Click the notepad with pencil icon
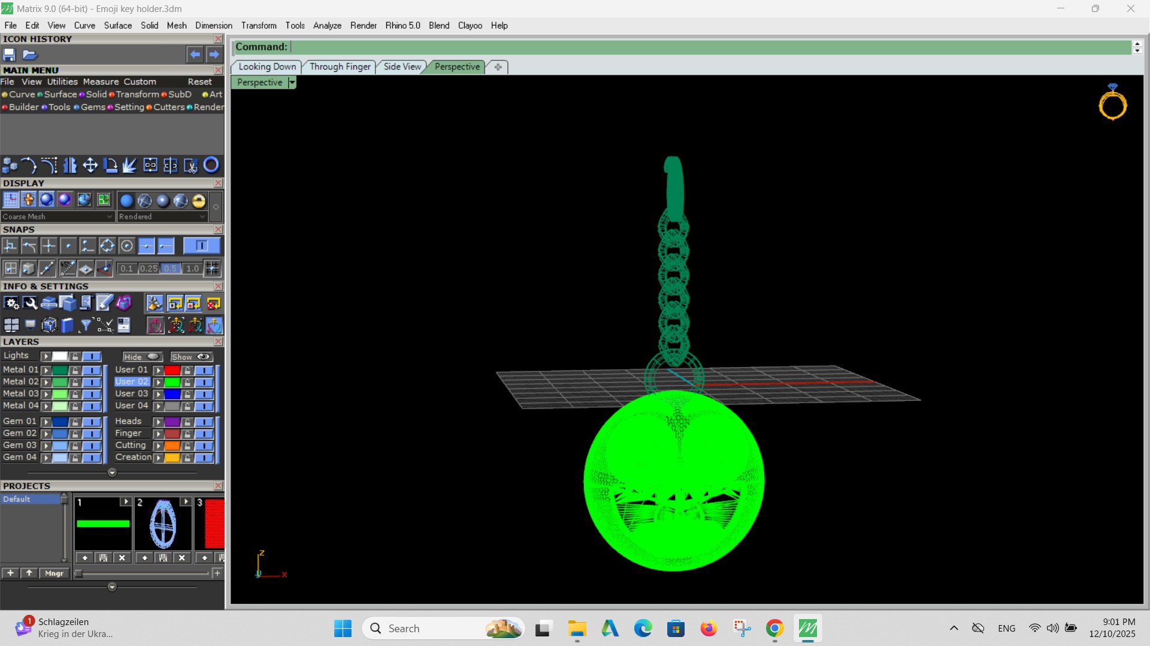 (x=104, y=303)
